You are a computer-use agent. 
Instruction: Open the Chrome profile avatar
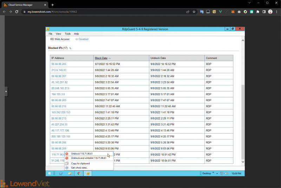click(x=270, y=12)
